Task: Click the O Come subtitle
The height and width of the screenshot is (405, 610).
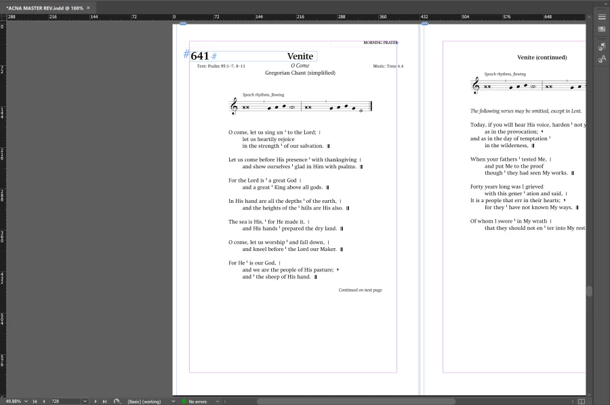Action: pyautogui.click(x=300, y=65)
